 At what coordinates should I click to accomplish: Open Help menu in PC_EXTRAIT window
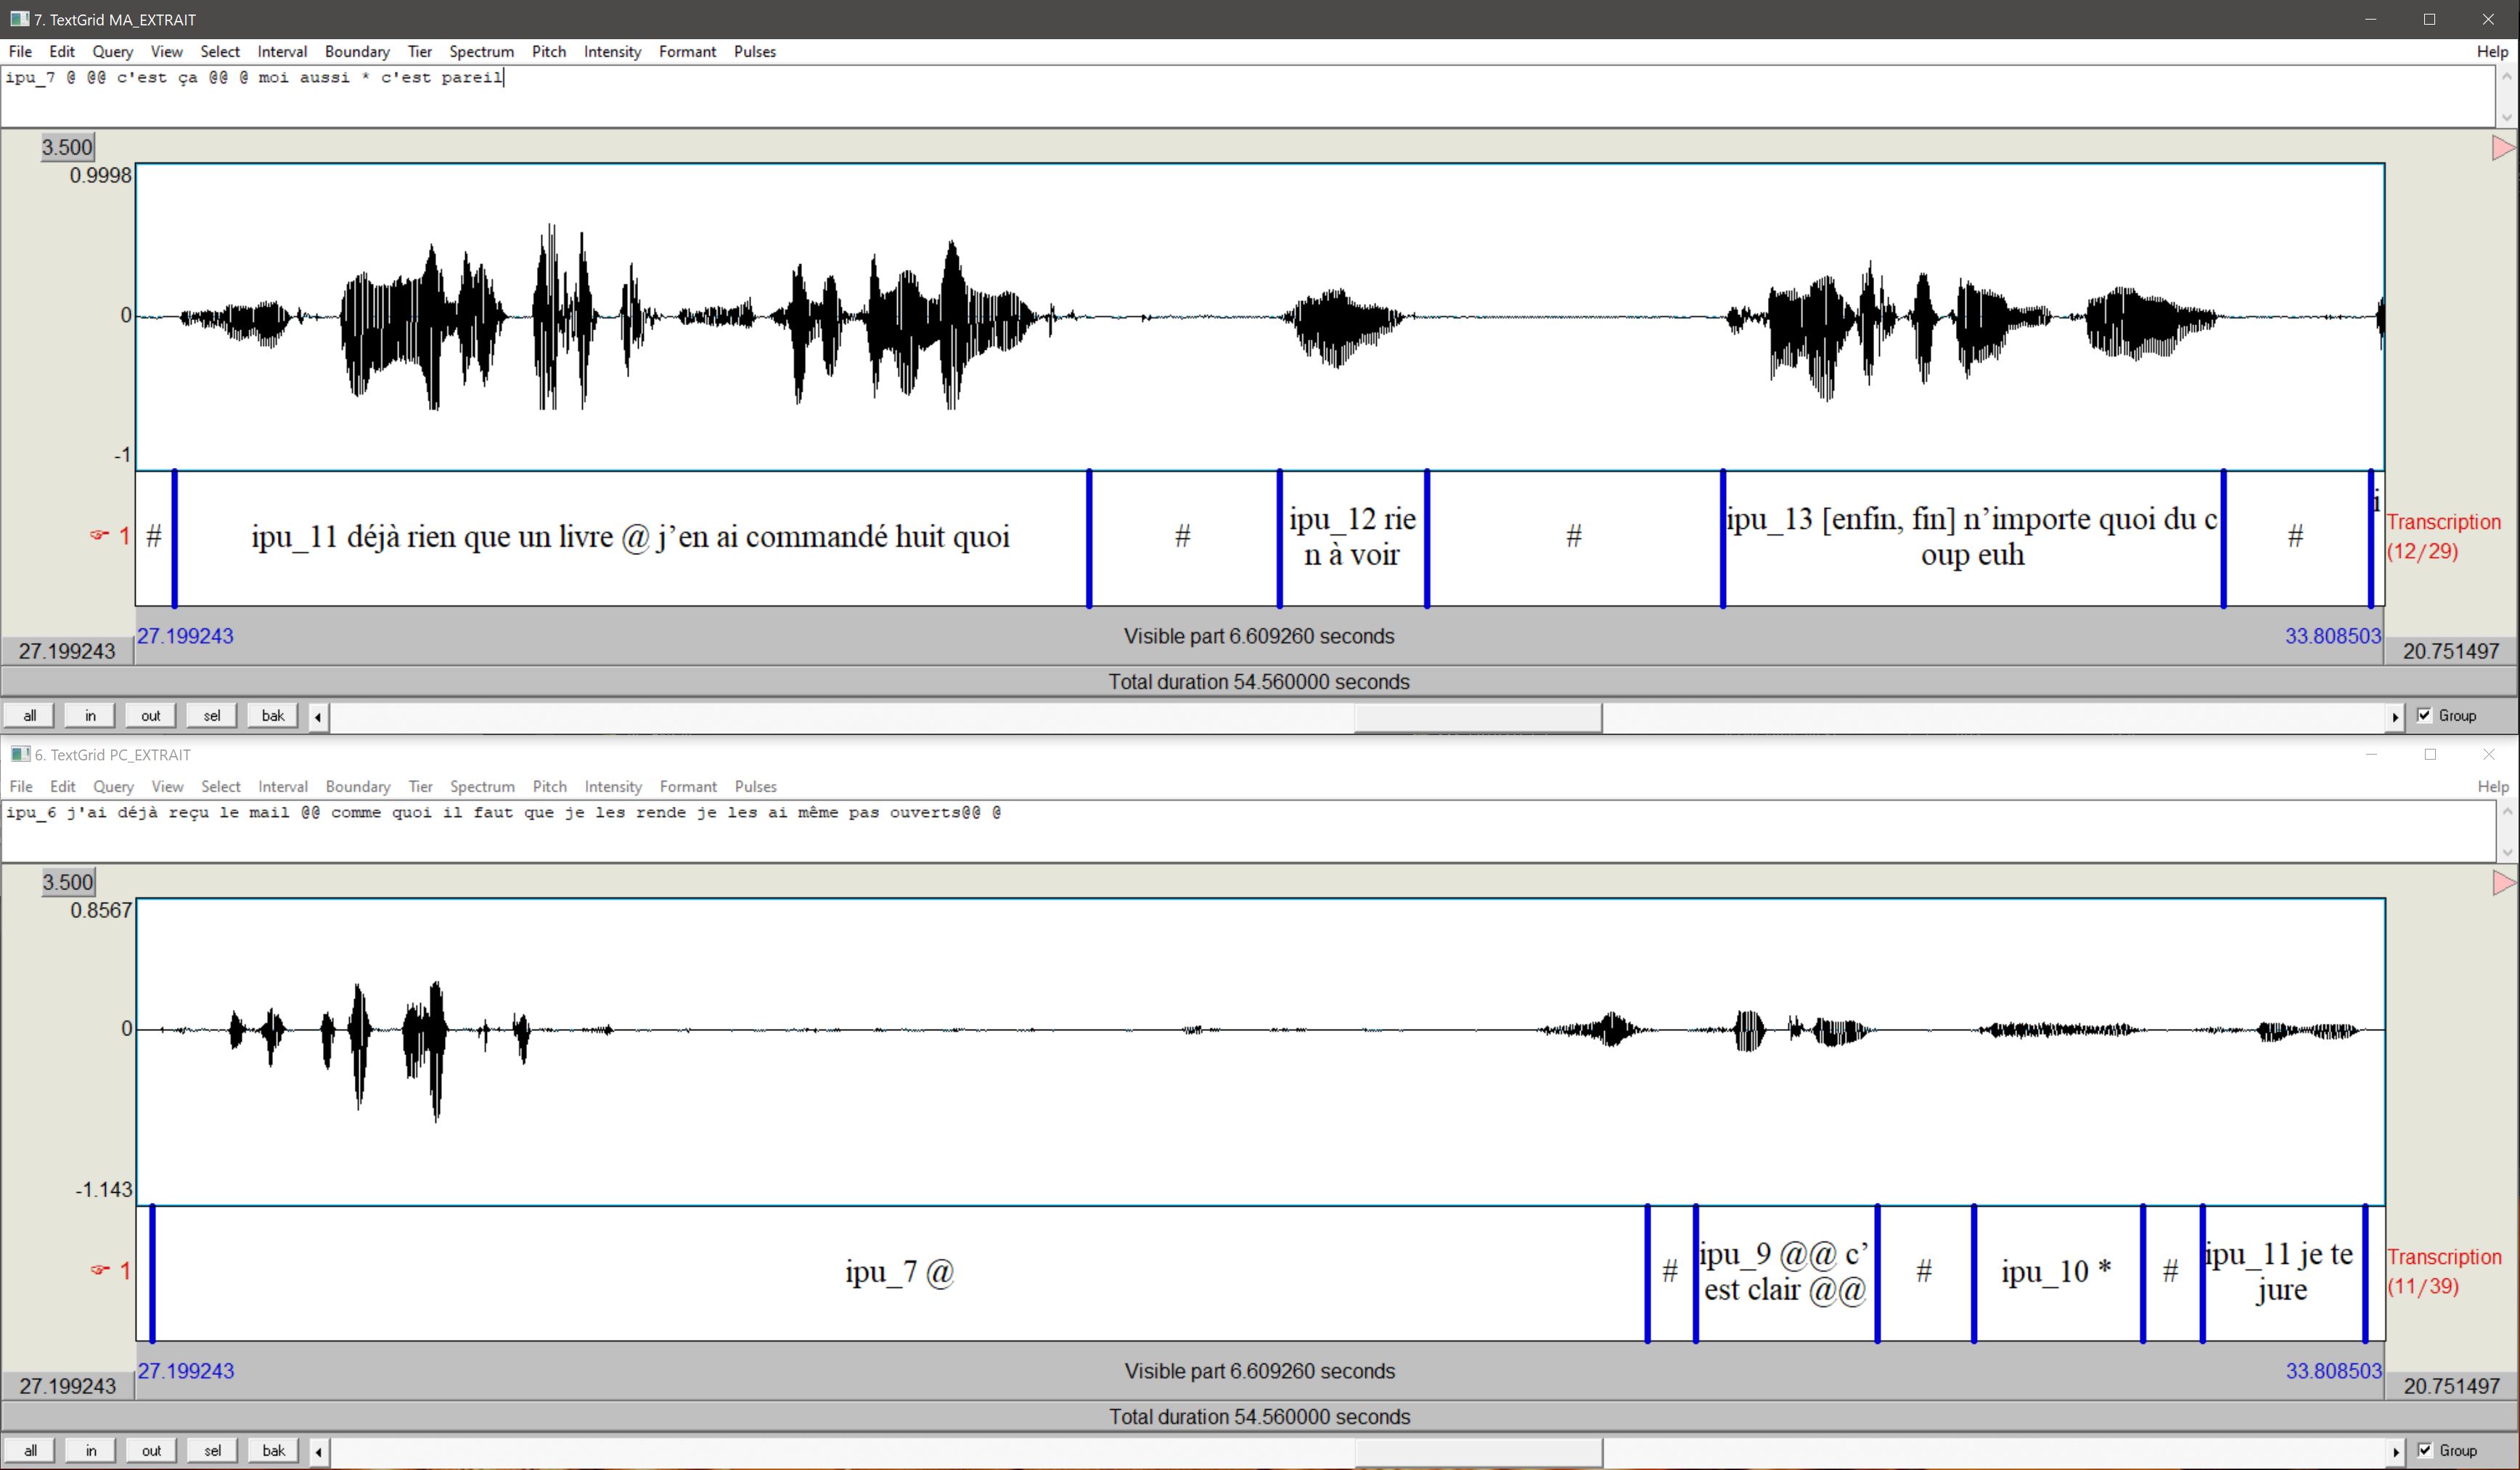[x=2493, y=786]
